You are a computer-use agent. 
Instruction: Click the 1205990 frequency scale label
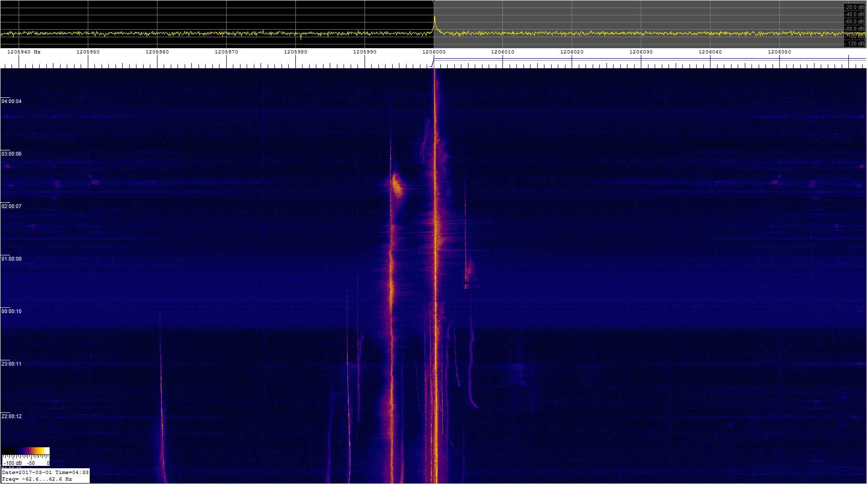click(365, 52)
